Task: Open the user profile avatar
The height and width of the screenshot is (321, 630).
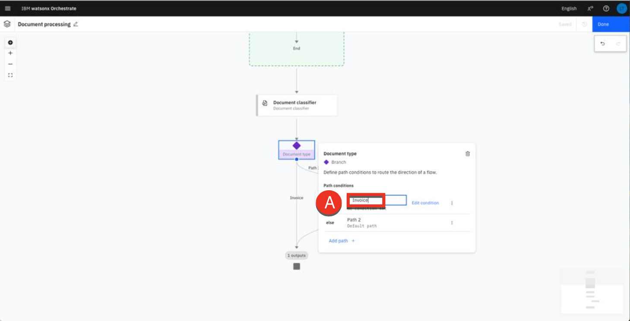Action: (x=621, y=9)
